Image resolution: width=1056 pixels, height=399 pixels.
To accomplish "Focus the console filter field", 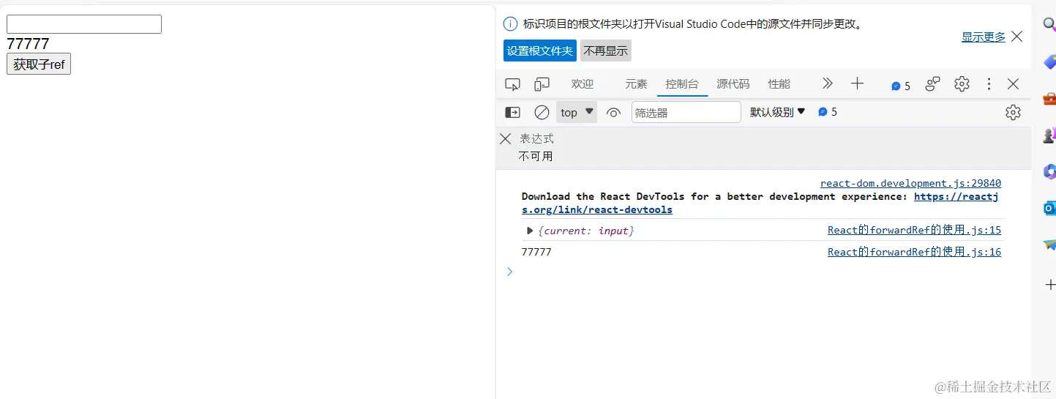I will 686,112.
